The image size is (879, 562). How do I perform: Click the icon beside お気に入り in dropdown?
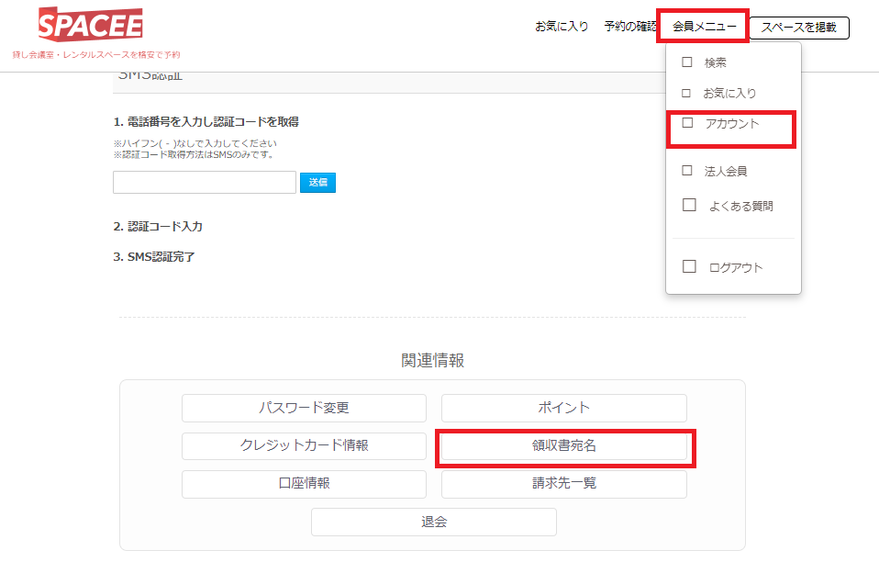coord(686,93)
